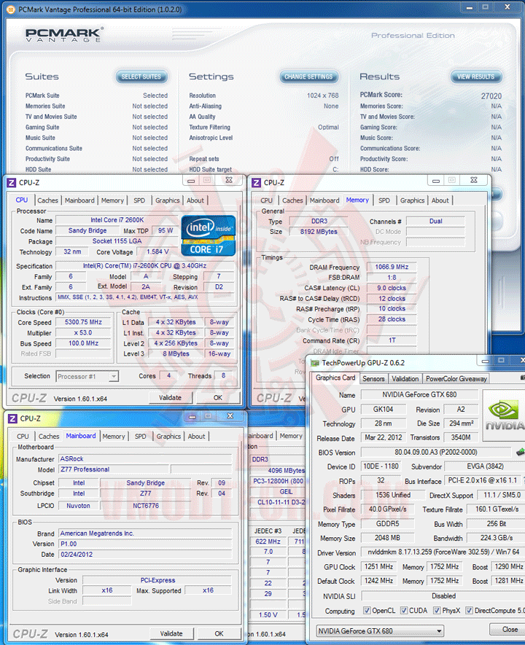Click the CPU-Z title icon of Mainboard window
This screenshot has height=645, width=525.
pyautogui.click(x=12, y=419)
